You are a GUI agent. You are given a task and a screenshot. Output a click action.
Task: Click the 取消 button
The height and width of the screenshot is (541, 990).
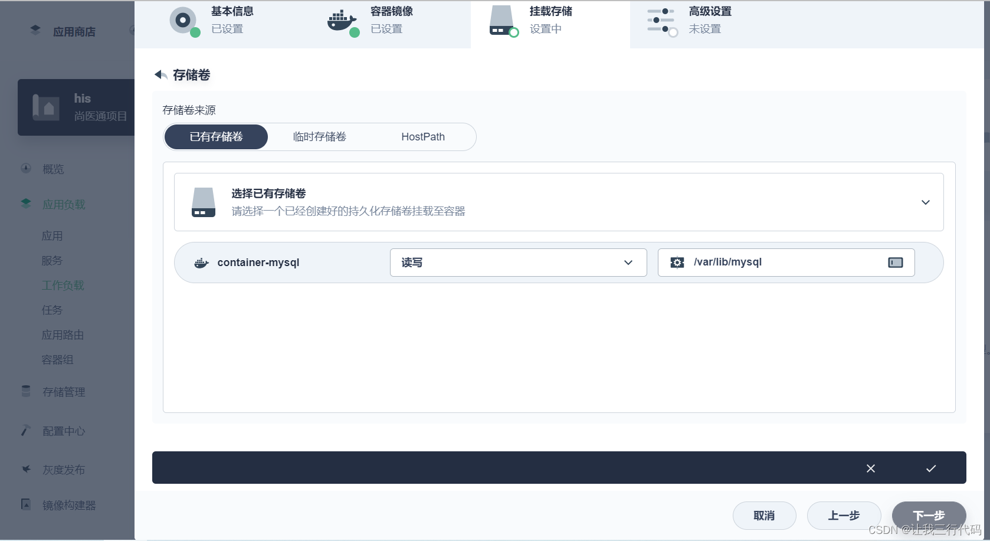[764, 516]
